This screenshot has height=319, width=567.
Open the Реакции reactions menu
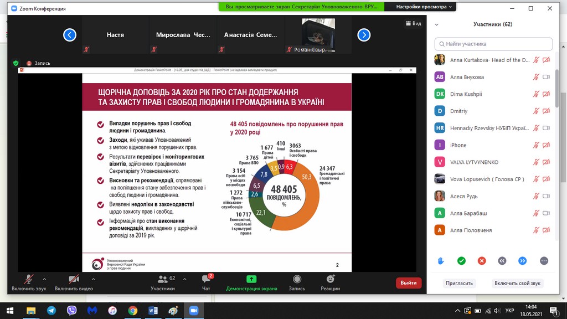330,282
